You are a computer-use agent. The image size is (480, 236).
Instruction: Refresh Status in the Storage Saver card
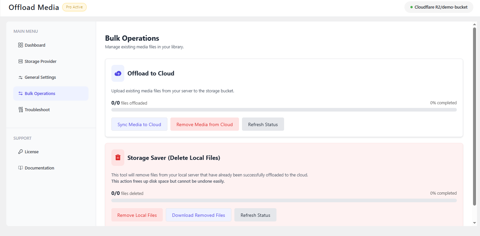pyautogui.click(x=255, y=215)
